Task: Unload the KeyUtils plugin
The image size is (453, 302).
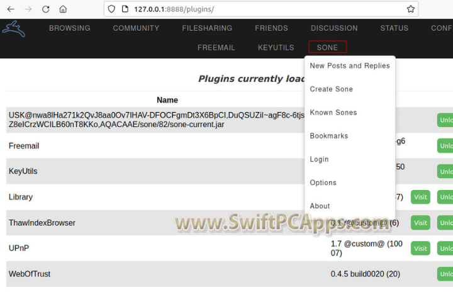Action: pyautogui.click(x=445, y=171)
